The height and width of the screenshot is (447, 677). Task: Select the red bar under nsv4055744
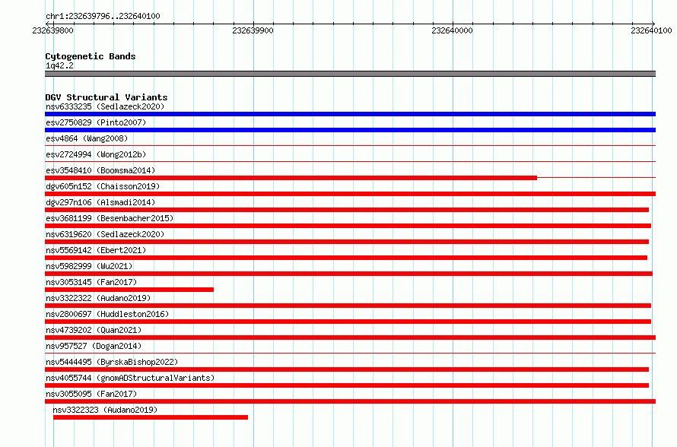coord(347,385)
